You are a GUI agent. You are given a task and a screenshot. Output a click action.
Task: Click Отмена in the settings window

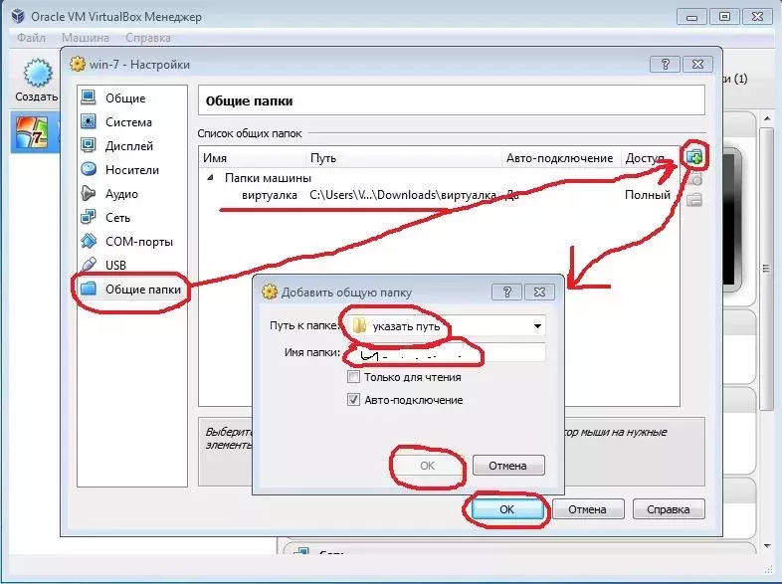point(588,509)
